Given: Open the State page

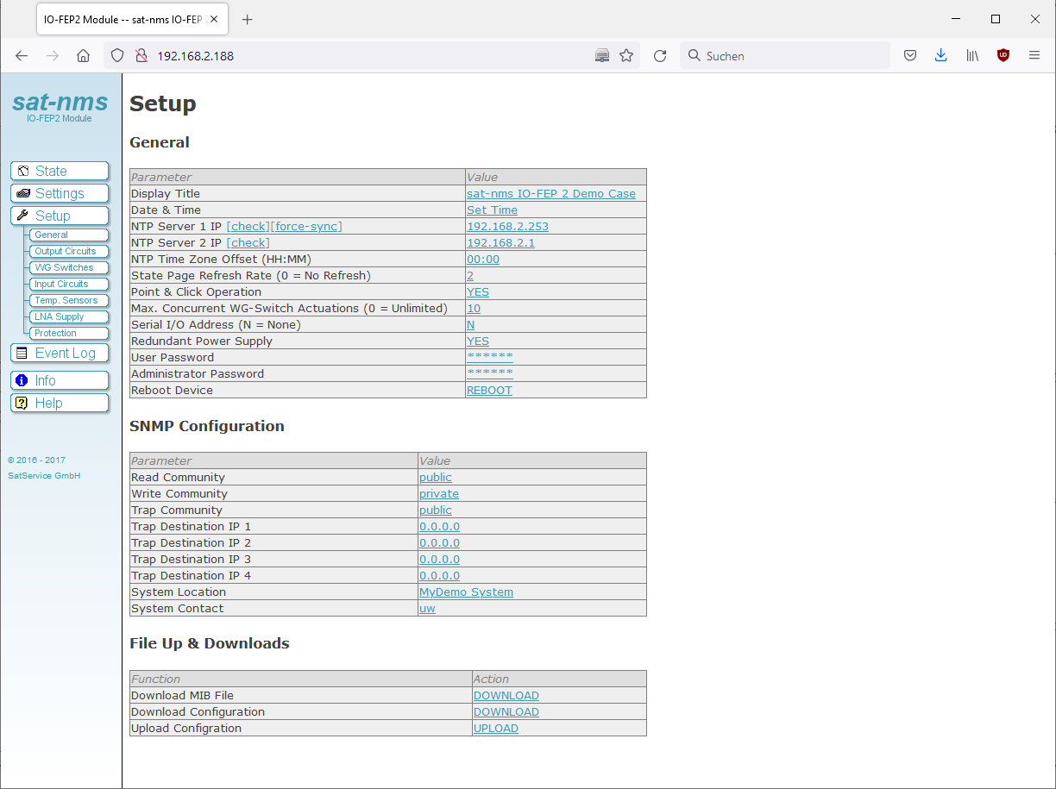Looking at the screenshot, I should coord(60,171).
